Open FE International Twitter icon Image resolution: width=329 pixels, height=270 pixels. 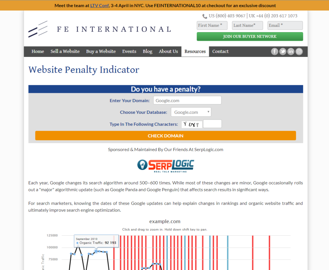tap(283, 51)
